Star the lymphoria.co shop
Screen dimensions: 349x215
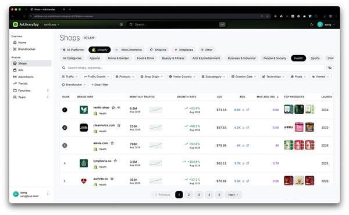[115, 161]
